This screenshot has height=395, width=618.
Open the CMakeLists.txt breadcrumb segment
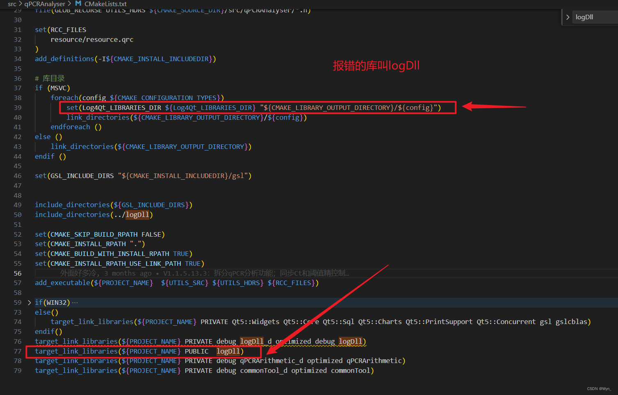(x=105, y=4)
